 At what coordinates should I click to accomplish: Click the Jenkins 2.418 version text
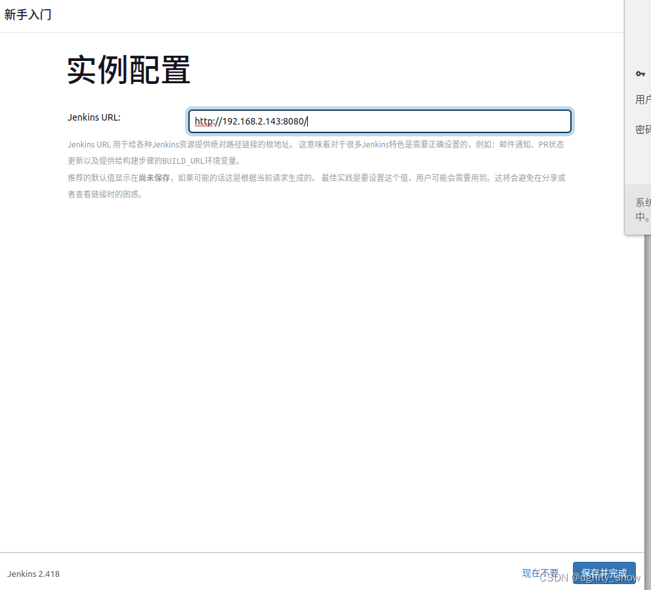coord(33,574)
